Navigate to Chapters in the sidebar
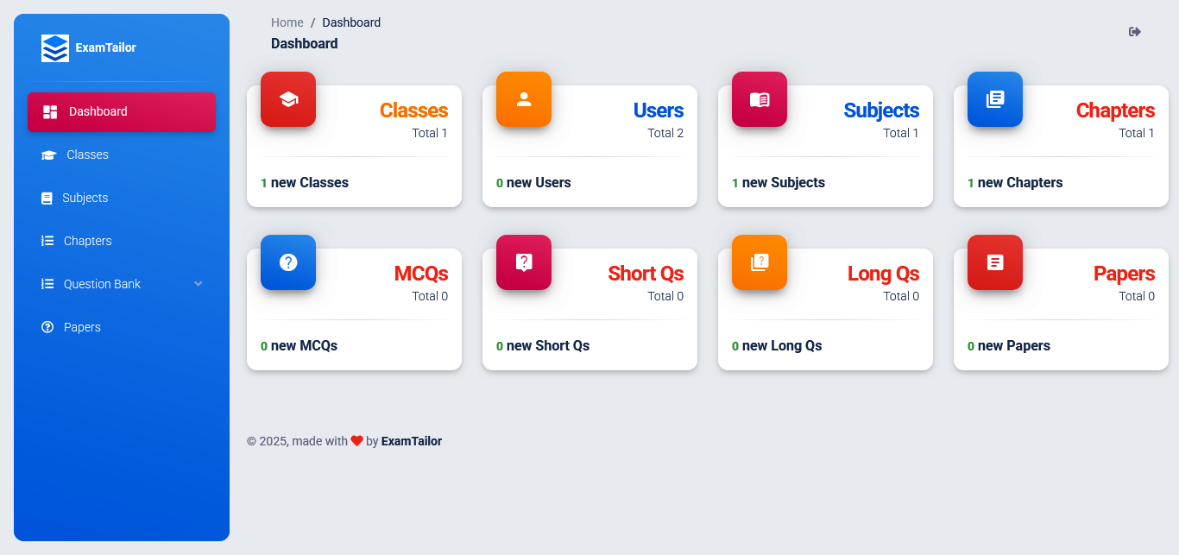Image resolution: width=1179 pixels, height=555 pixels. click(87, 242)
